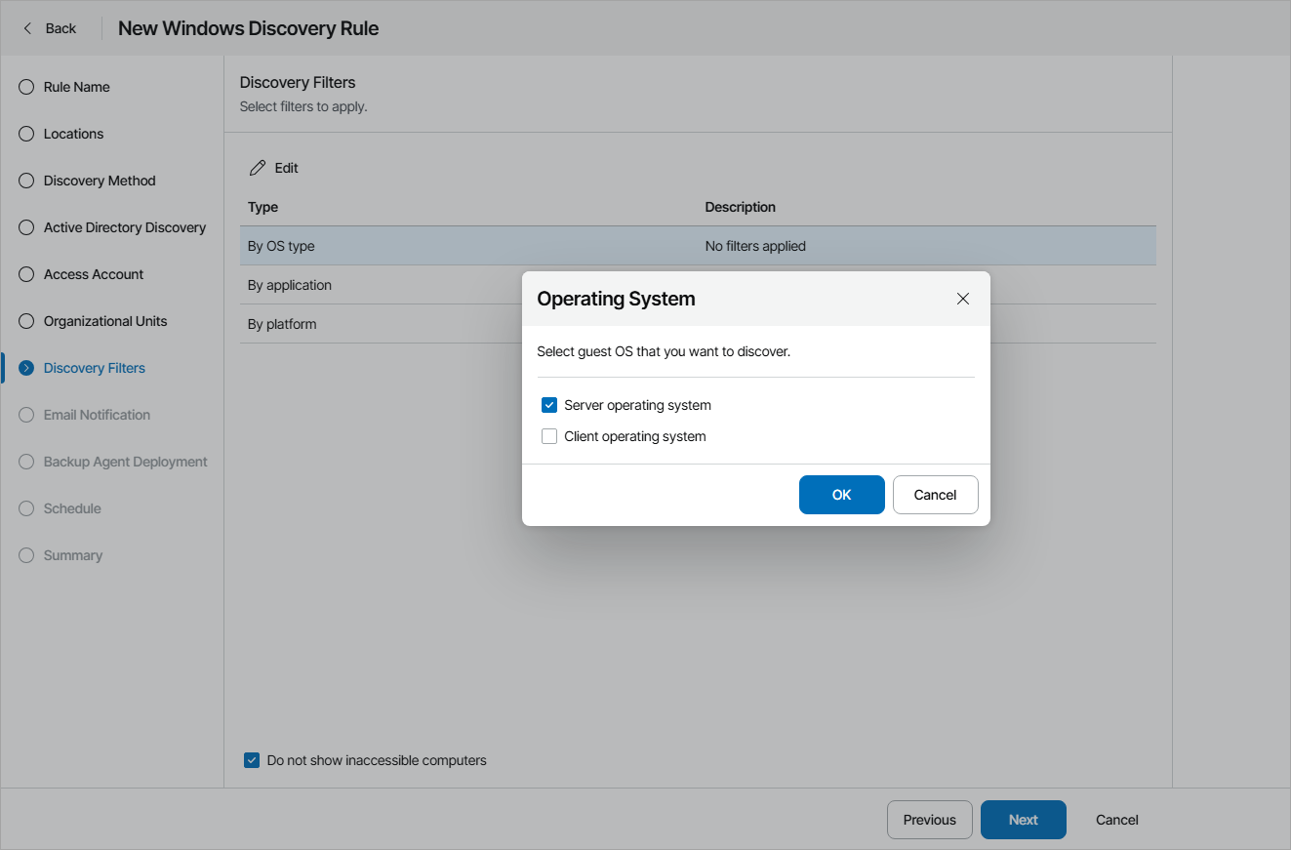Disable Do not show inaccessible computers
The width and height of the screenshot is (1291, 850).
[x=251, y=760]
